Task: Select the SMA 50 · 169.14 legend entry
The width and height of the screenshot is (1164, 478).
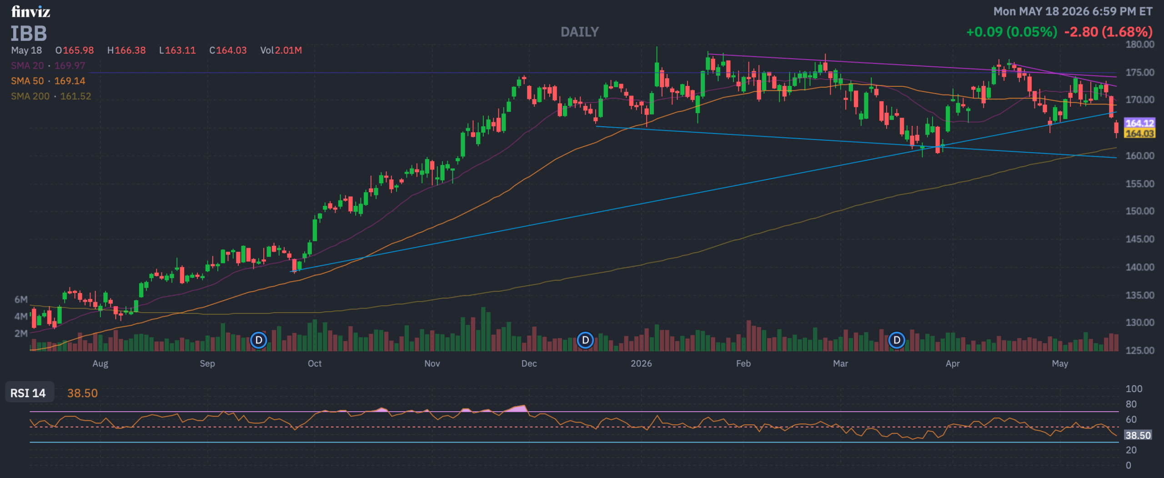Action: click(x=48, y=81)
